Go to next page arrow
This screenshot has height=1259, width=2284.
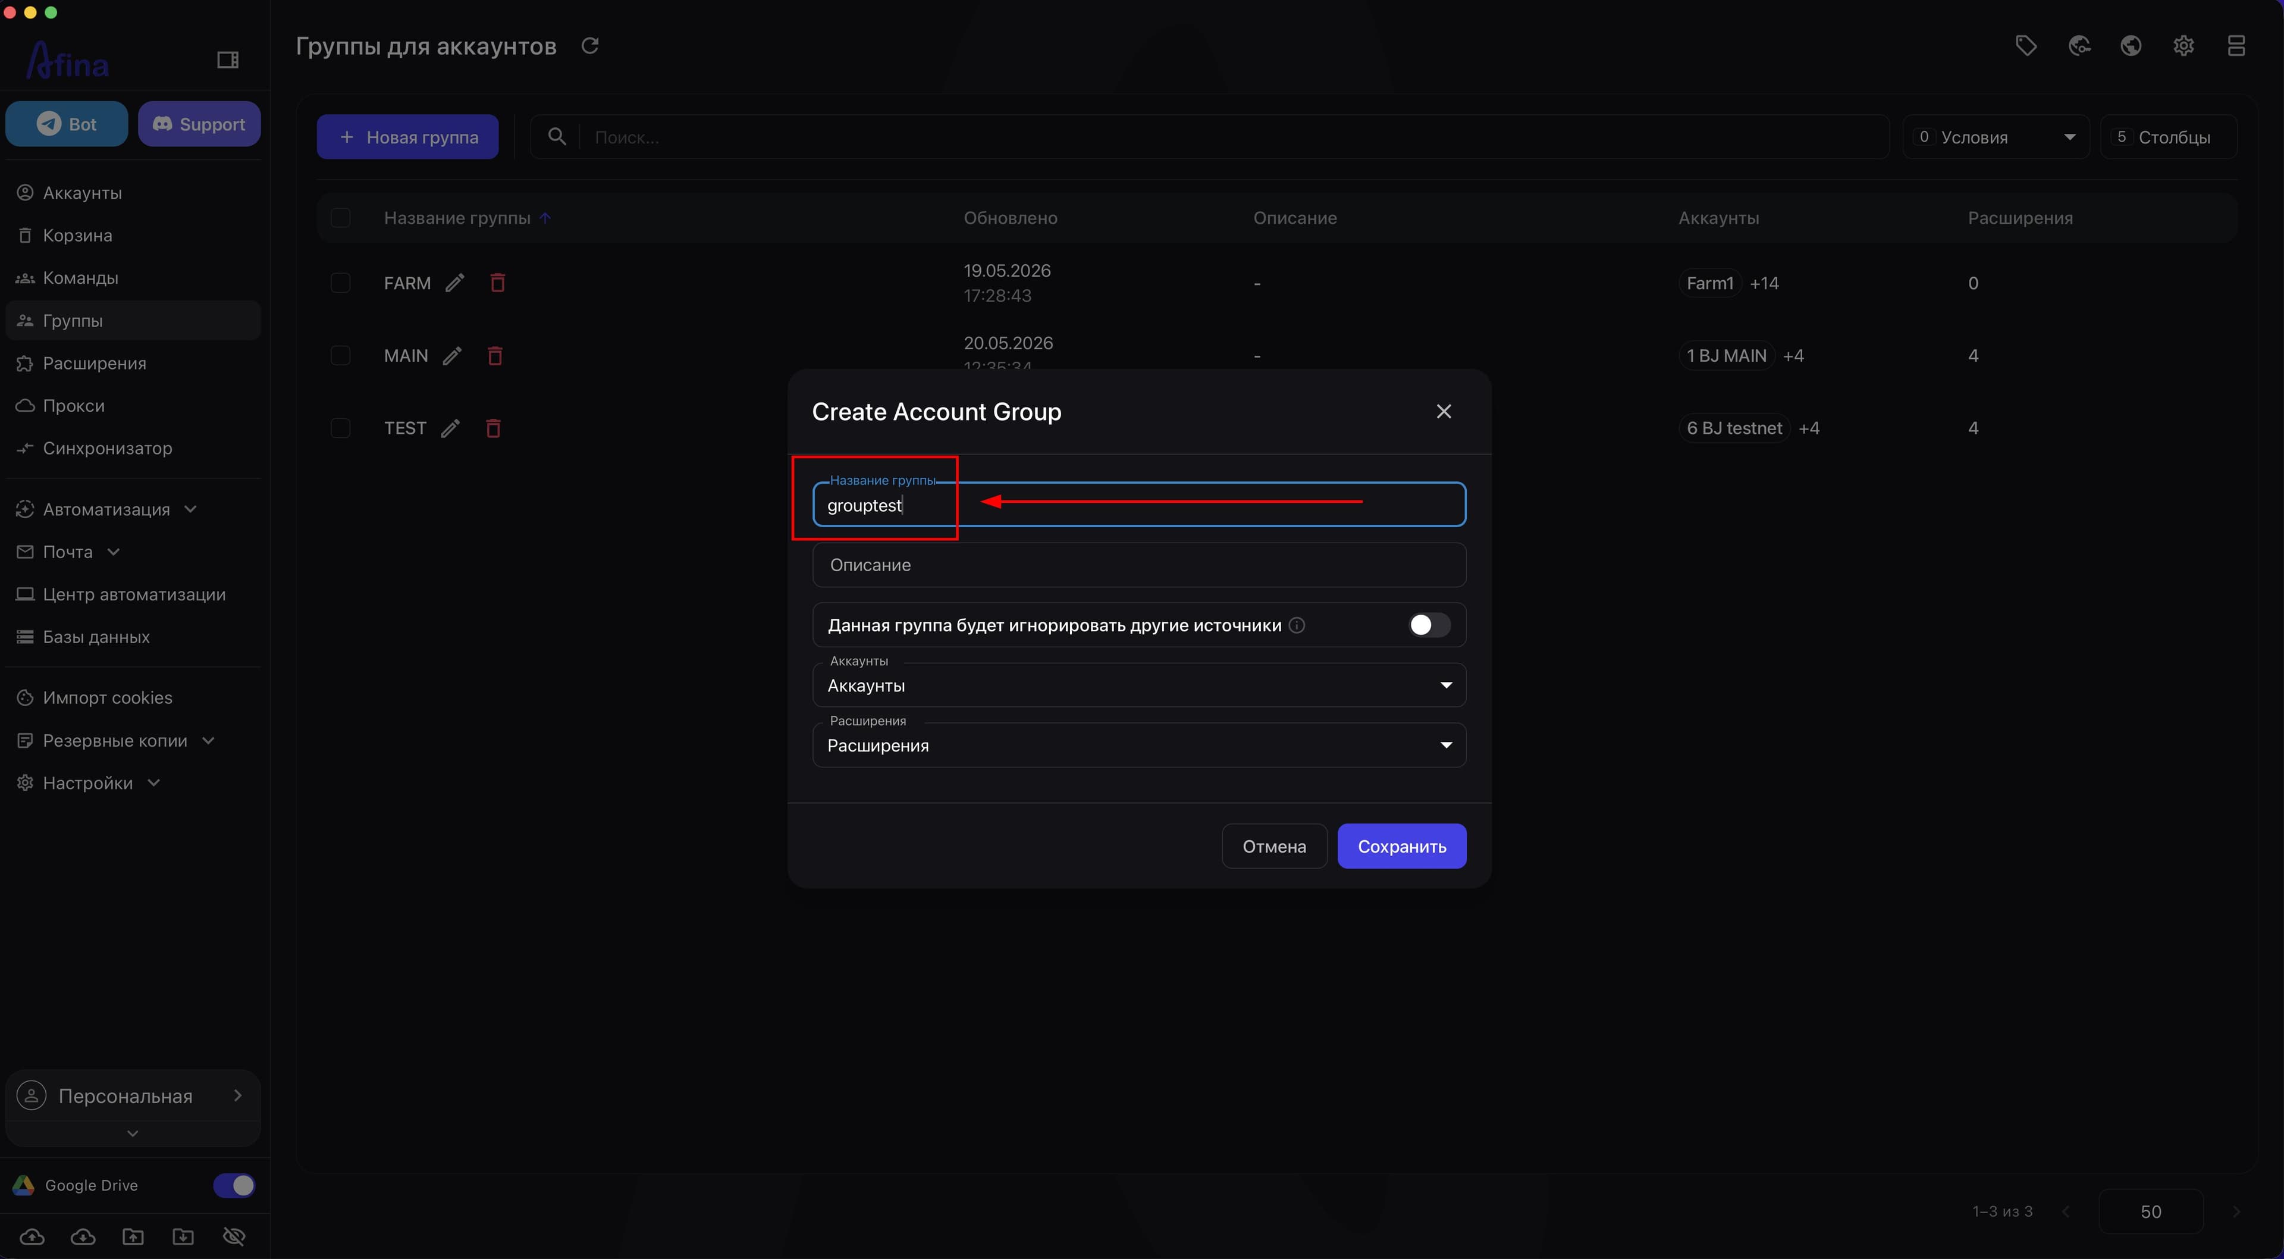pos(2236,1211)
